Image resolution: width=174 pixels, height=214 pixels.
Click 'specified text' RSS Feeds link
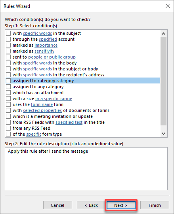tap(69, 122)
